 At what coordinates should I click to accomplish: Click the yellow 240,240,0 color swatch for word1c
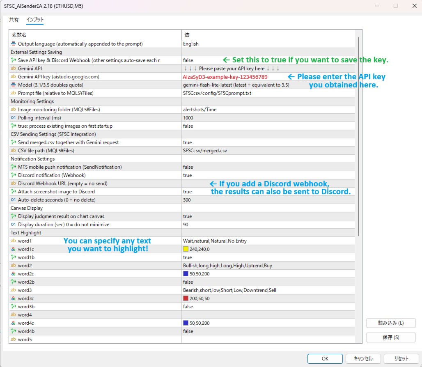point(186,249)
